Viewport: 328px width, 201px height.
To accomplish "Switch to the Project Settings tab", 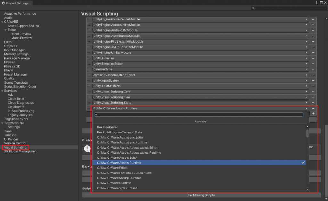I will pos(16,3).
